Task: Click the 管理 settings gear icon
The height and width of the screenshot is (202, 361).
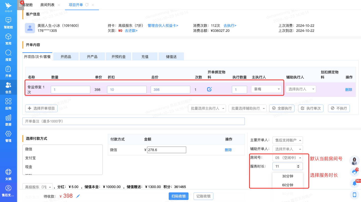Action: click(8, 134)
